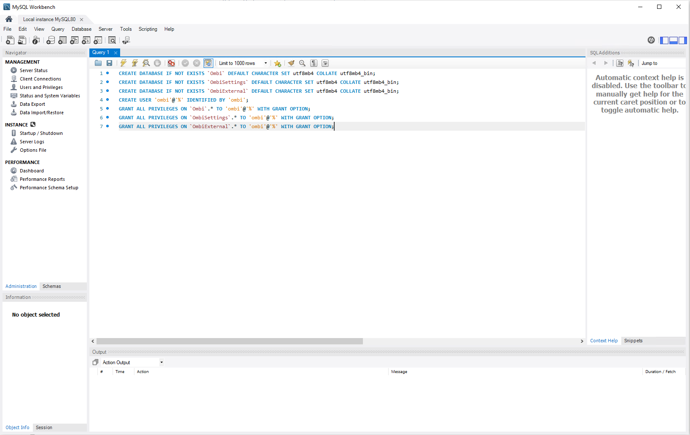Open Data Export
The height and width of the screenshot is (435, 690).
(32, 104)
